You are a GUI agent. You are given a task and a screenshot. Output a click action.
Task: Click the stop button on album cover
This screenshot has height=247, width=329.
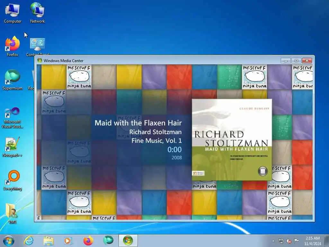(x=262, y=171)
